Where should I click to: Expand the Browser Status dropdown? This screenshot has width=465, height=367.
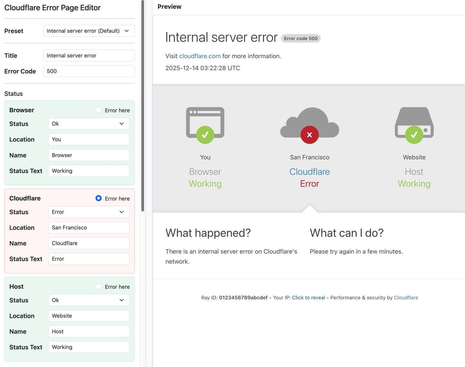[89, 124]
